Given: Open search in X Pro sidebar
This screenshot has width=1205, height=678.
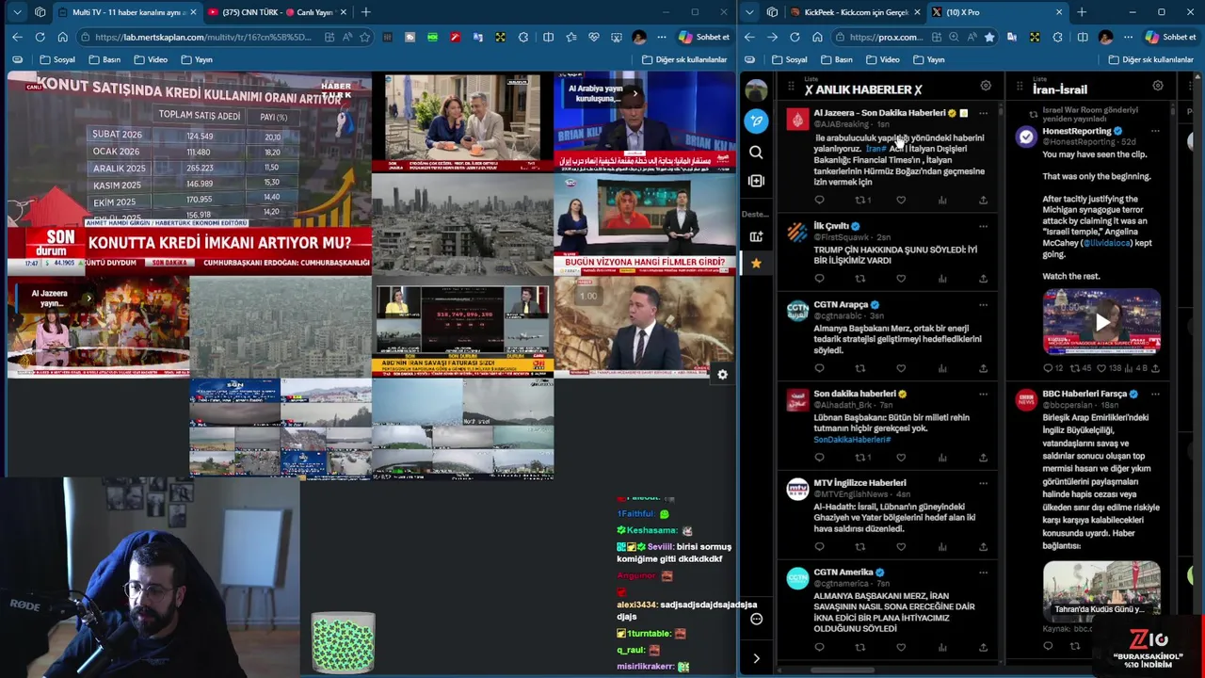Looking at the screenshot, I should 756,152.
